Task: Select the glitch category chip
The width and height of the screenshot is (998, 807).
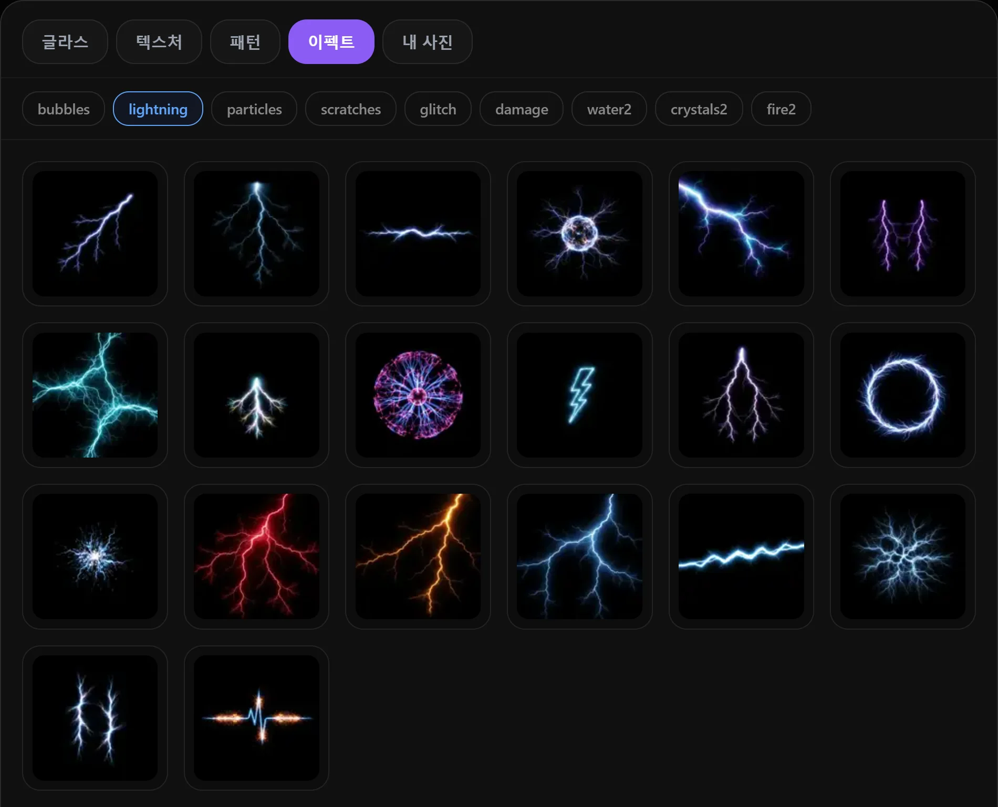Action: (438, 109)
